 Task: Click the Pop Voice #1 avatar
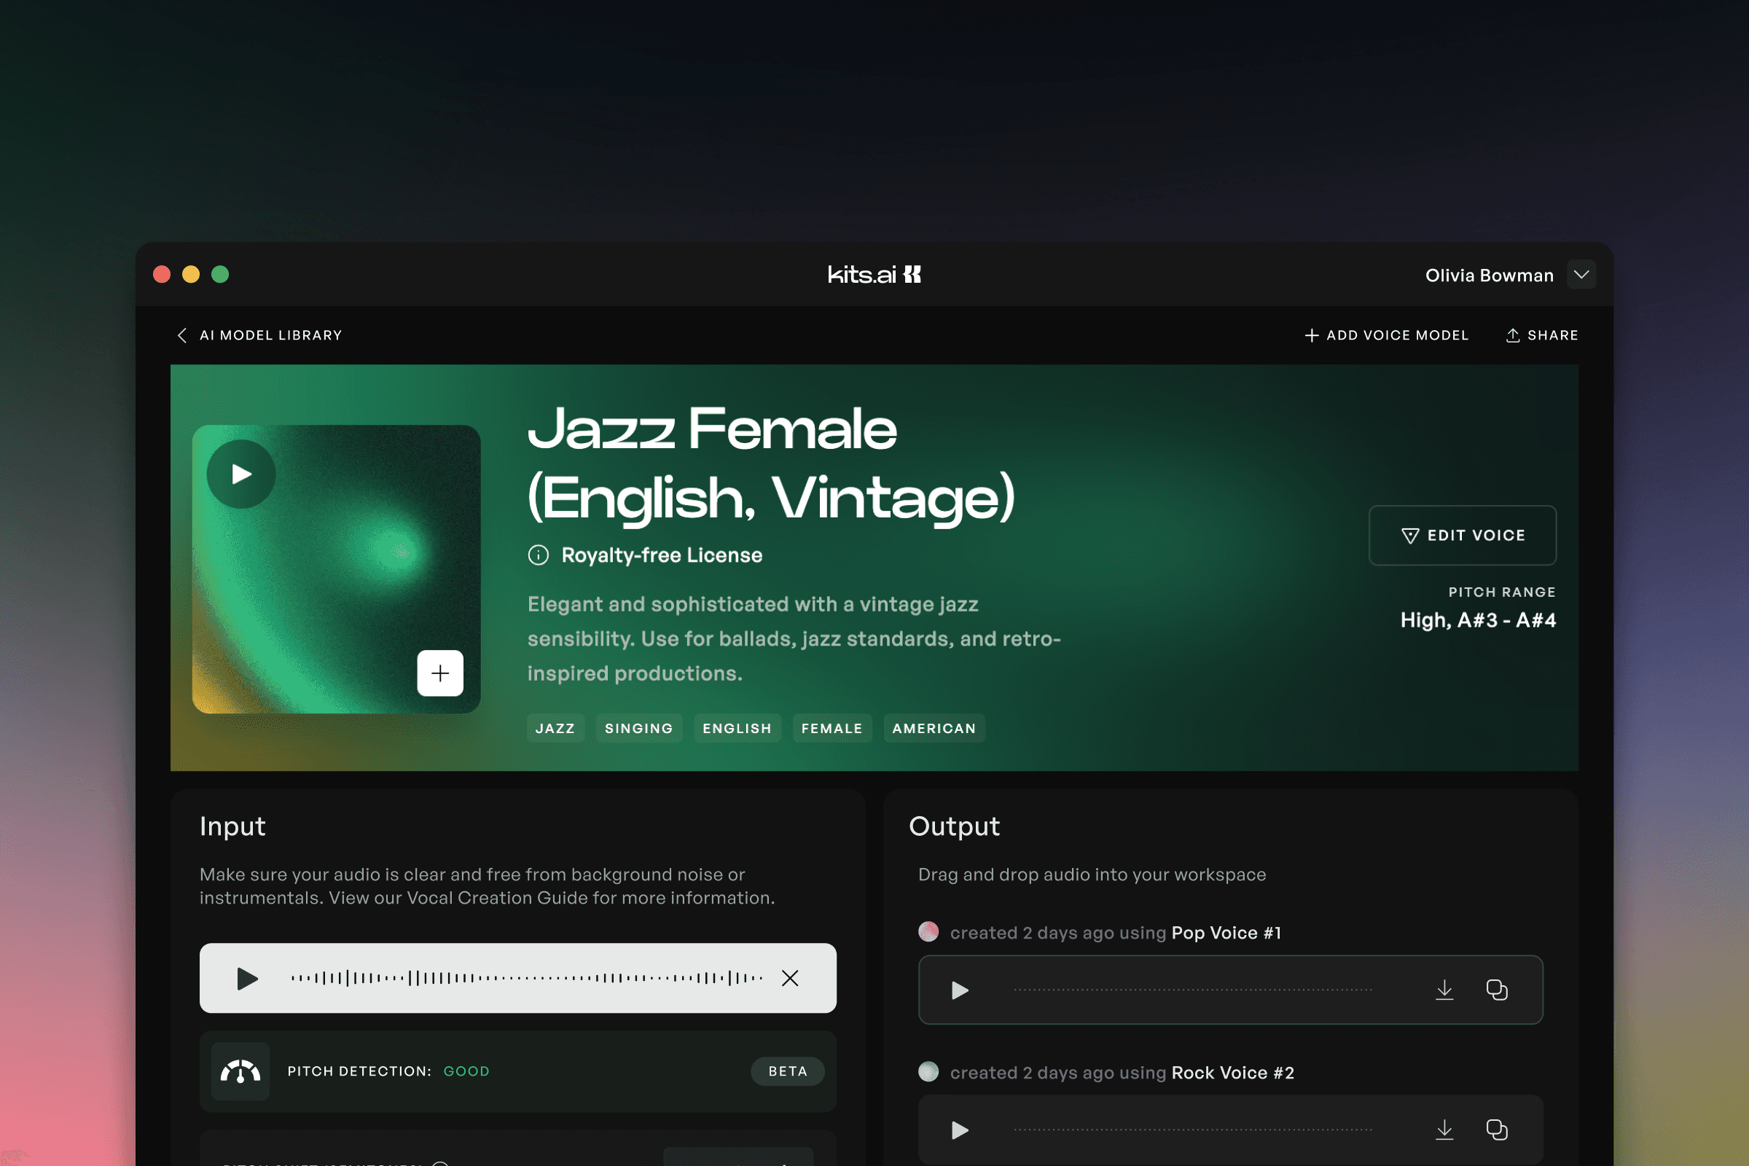pos(928,931)
